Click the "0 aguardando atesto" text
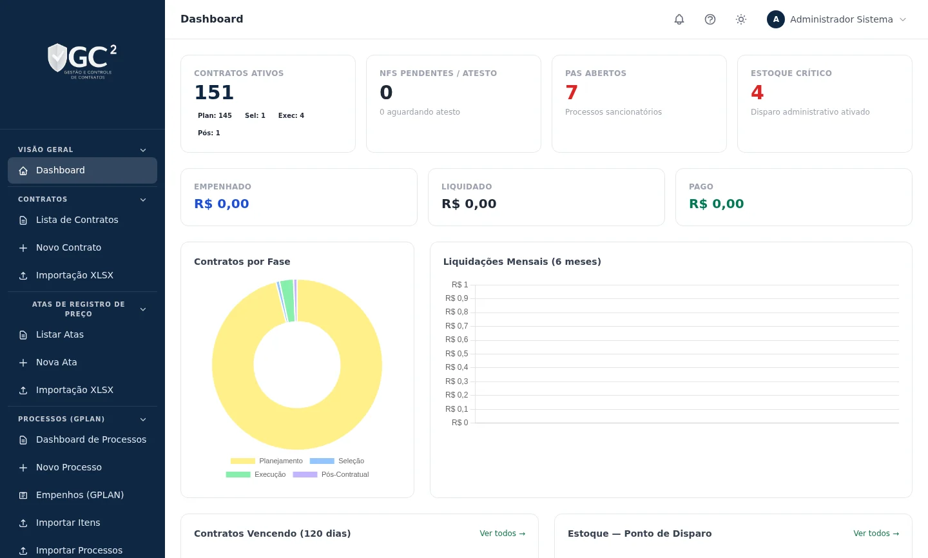The width and height of the screenshot is (928, 558). (420, 112)
